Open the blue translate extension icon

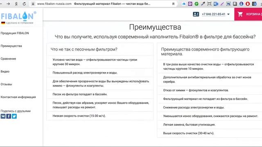(216, 4)
